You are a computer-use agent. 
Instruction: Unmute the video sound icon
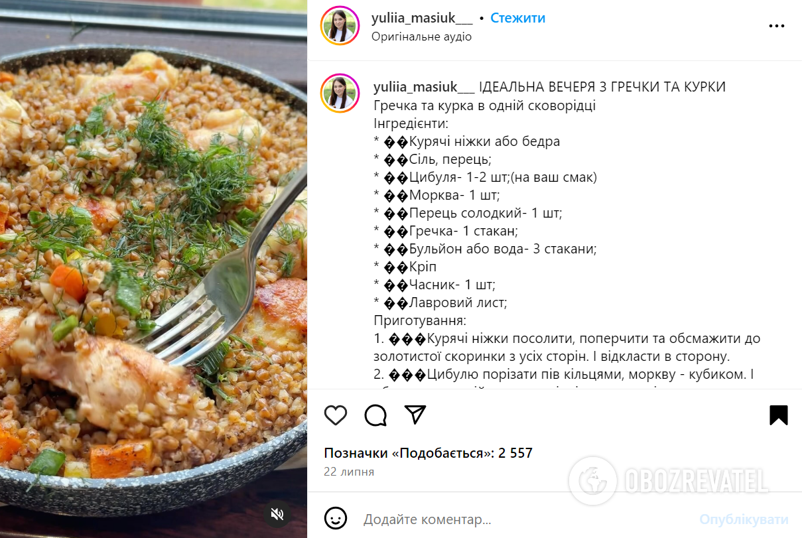278,513
